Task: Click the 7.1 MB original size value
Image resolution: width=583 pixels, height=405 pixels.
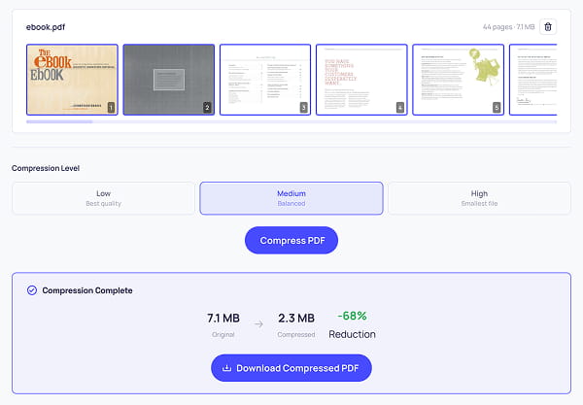Action: (223, 318)
